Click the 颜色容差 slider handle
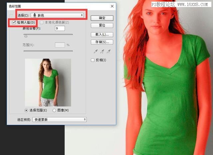 click(x=26, y=36)
